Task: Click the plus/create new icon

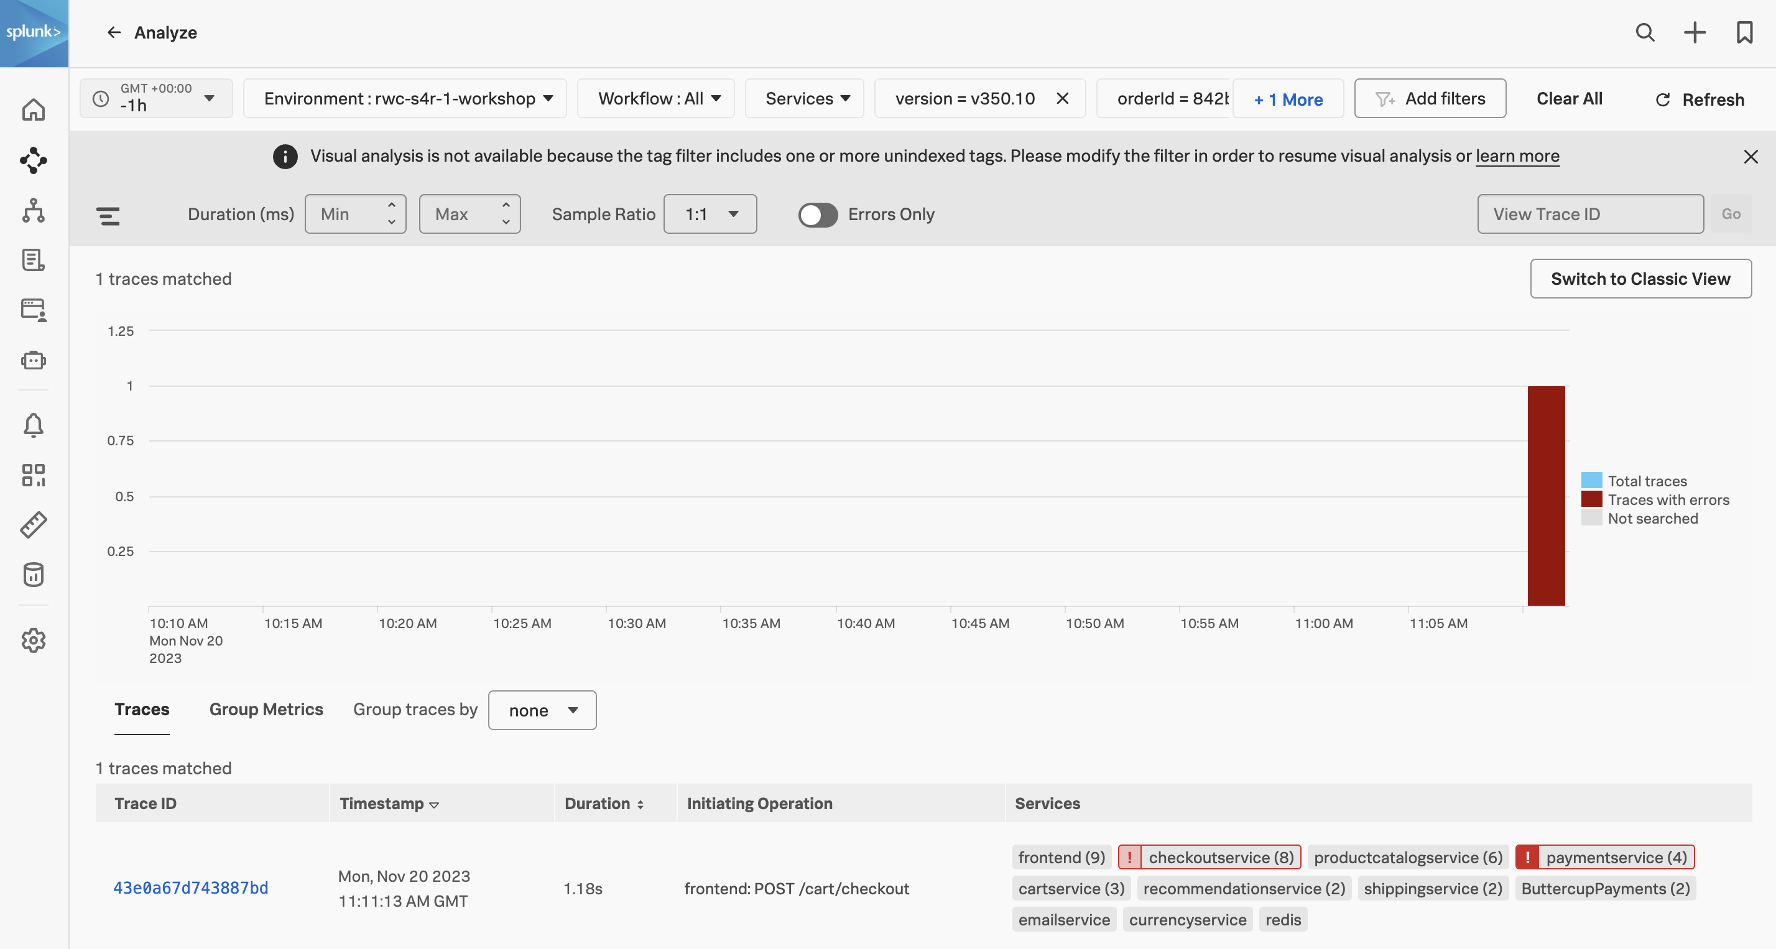Action: (x=1694, y=32)
